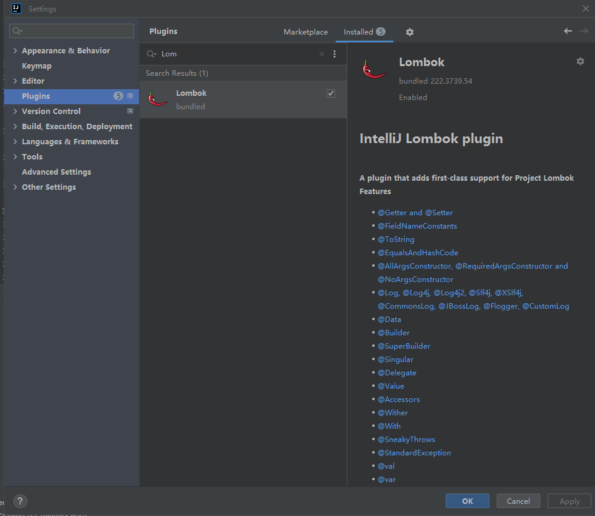Click the Plugins updates badge in sidebar
The height and width of the screenshot is (516, 595).
point(118,96)
